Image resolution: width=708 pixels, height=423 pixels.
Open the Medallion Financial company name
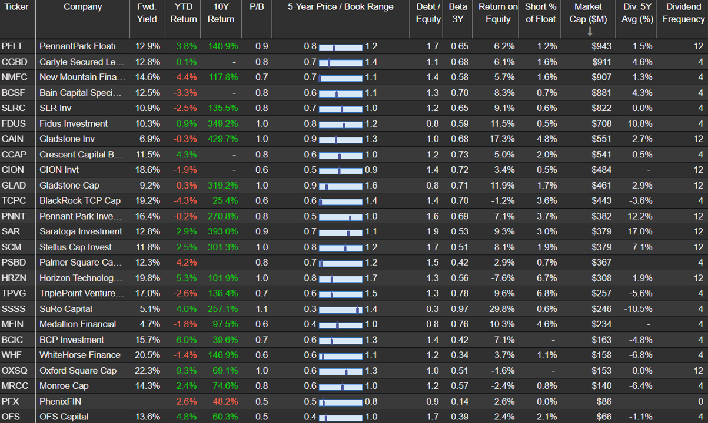tap(78, 324)
